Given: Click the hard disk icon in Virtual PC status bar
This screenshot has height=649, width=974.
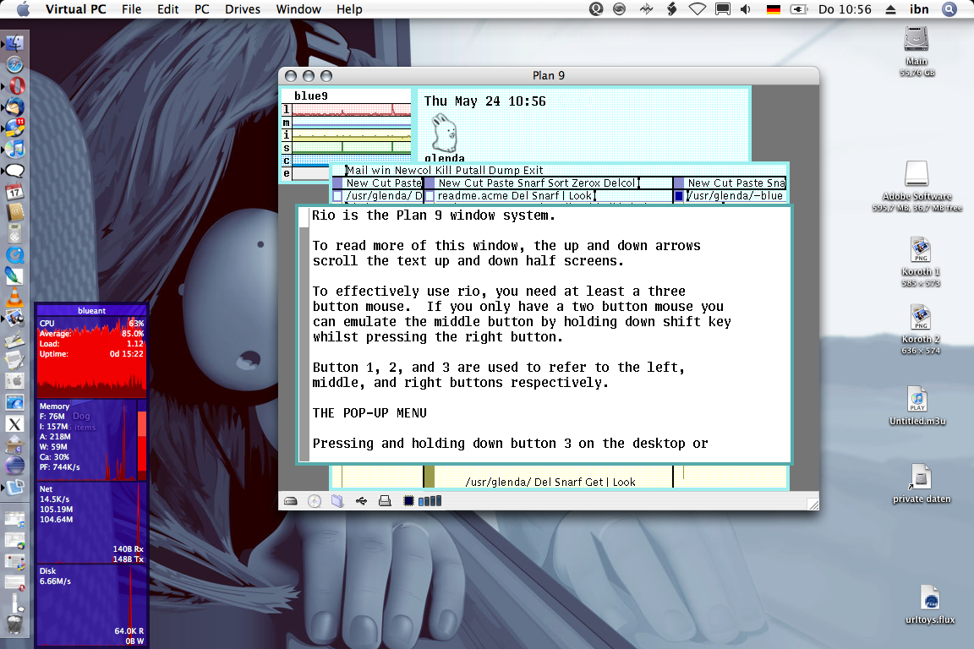Looking at the screenshot, I should (291, 501).
